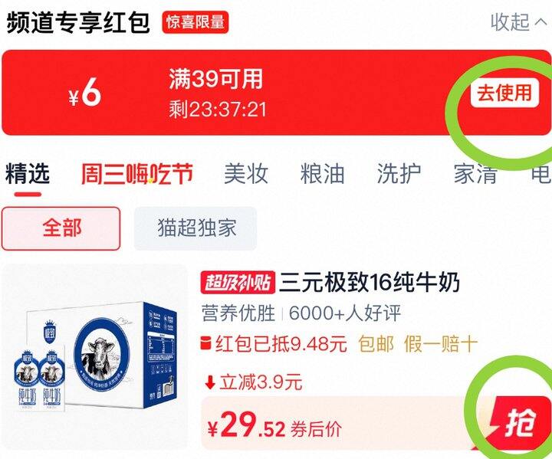Open product title 三元极致16纯牛奶
Viewport: 552px width, 459px height.
(x=370, y=282)
